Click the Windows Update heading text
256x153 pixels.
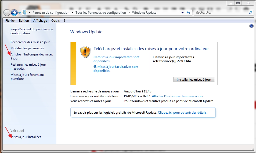pos(86,32)
